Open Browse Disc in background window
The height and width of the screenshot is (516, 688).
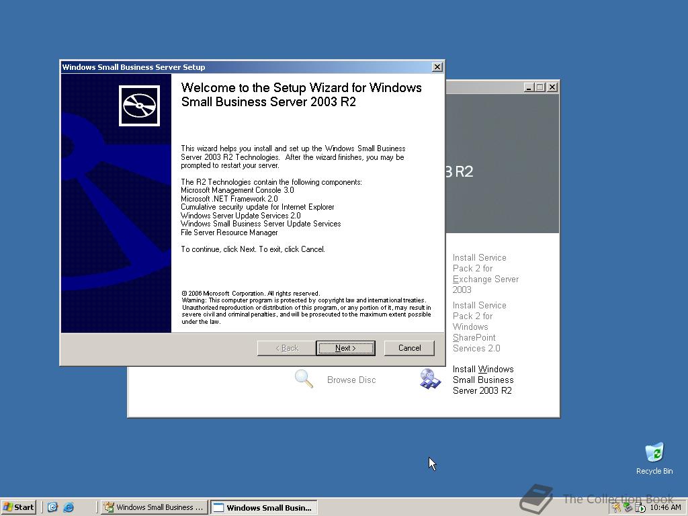click(351, 380)
